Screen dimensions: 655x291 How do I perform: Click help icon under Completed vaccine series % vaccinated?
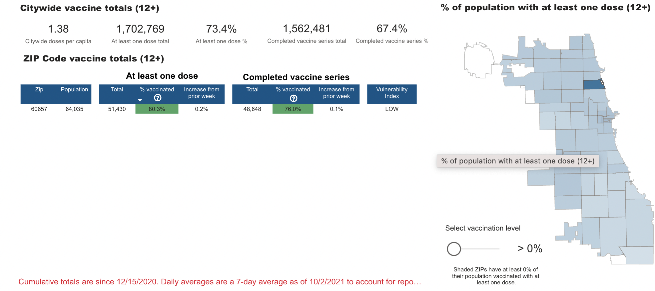click(294, 98)
